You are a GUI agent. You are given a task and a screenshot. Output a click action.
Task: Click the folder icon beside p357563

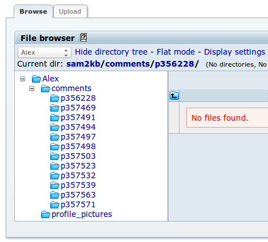[55, 195]
